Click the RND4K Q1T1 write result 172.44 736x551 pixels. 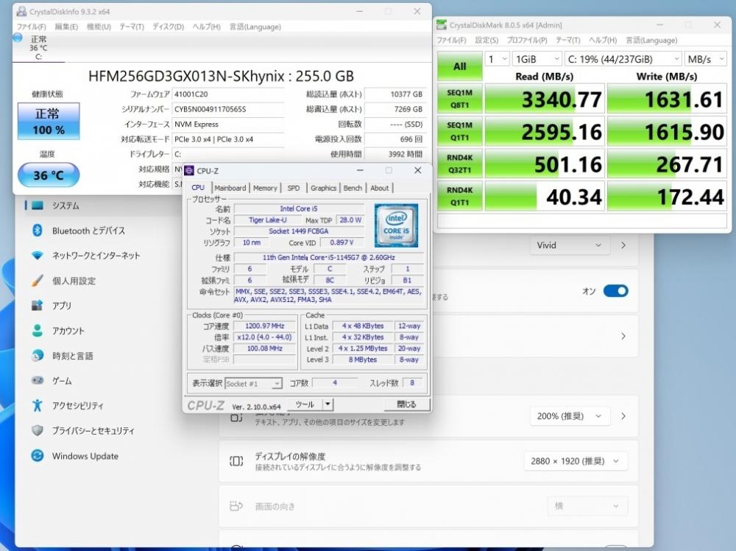pos(667,197)
